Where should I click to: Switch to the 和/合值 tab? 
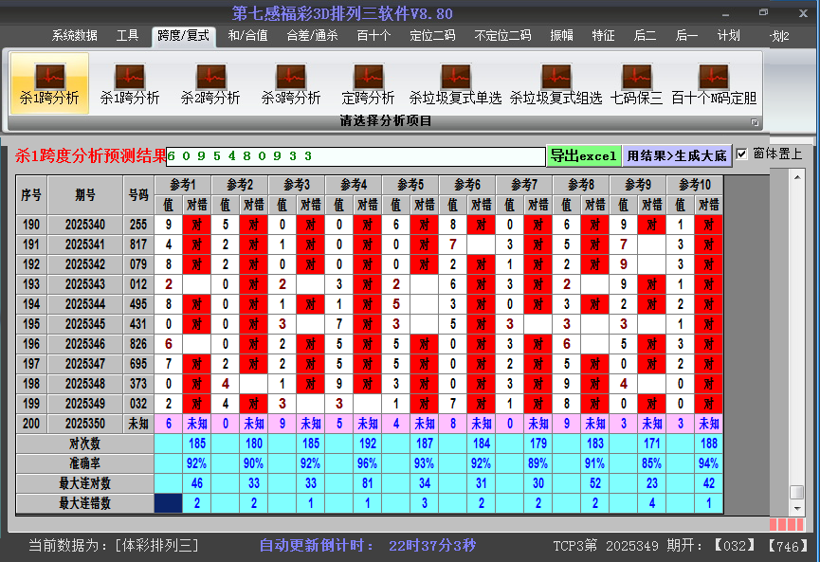pyautogui.click(x=247, y=36)
